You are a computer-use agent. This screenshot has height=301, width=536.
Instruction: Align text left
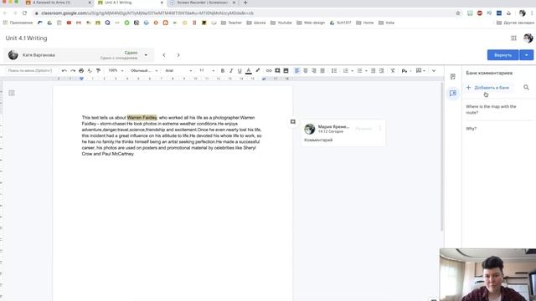pos(297,70)
